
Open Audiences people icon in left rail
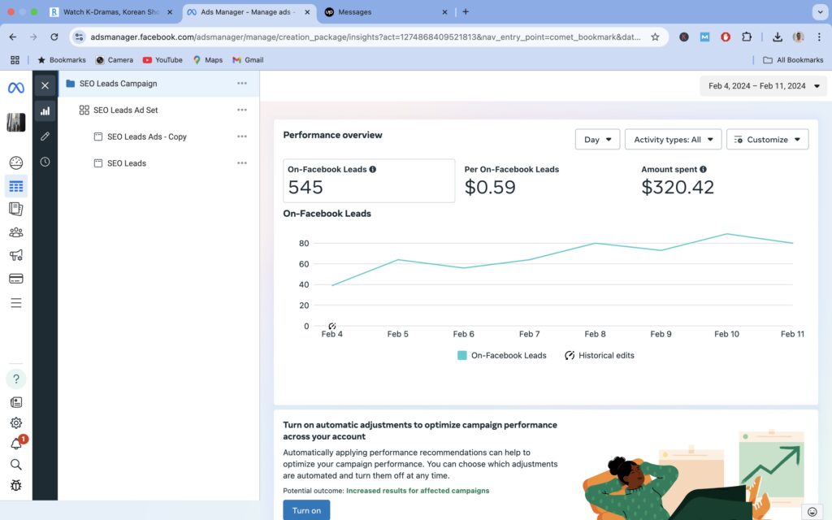[16, 232]
